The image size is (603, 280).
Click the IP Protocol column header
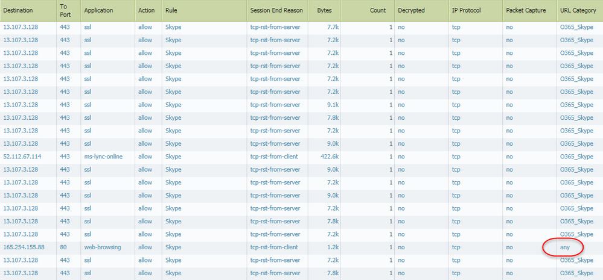pyautogui.click(x=467, y=11)
